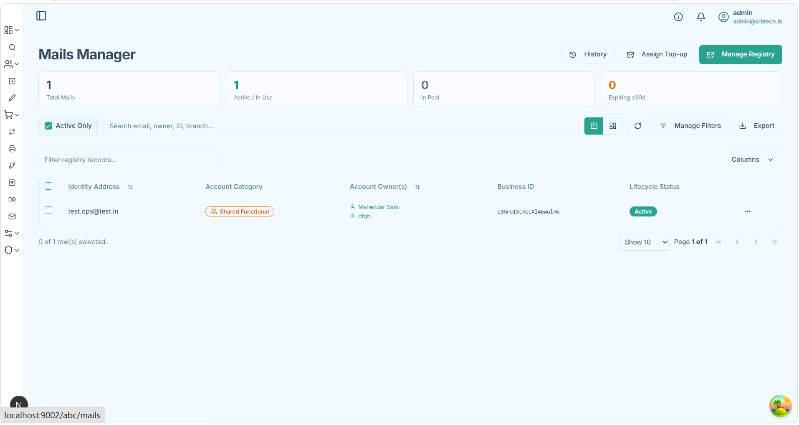
Task: Click admin@srbtech.in account text
Action: 758,22
